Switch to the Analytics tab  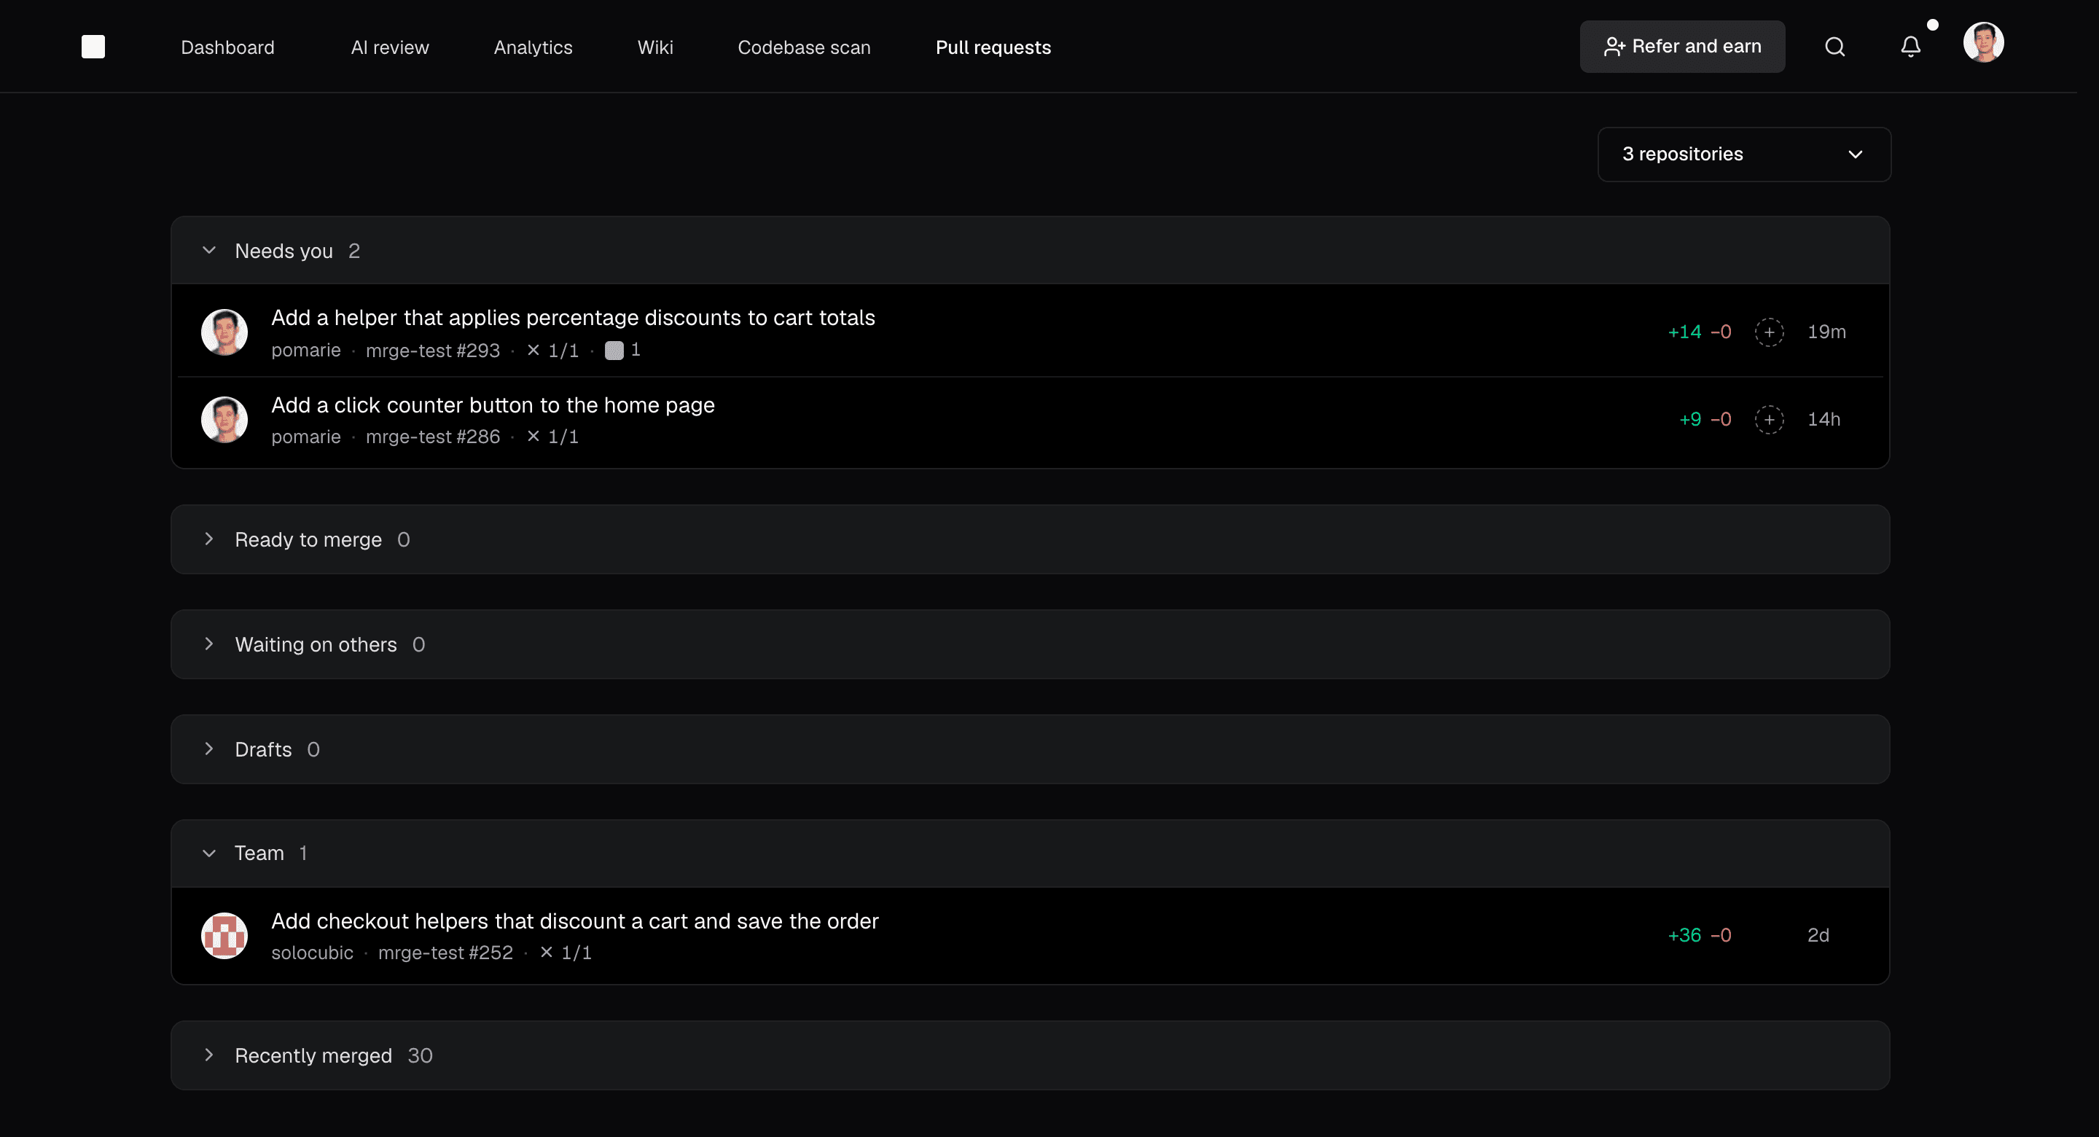[533, 47]
